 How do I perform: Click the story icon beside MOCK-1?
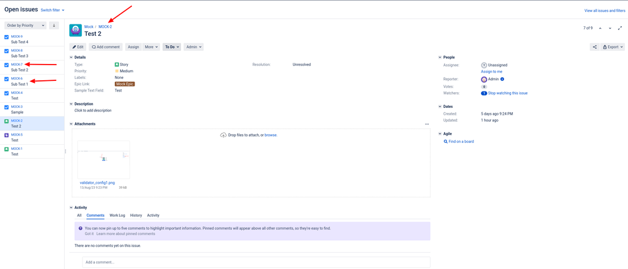(6, 149)
